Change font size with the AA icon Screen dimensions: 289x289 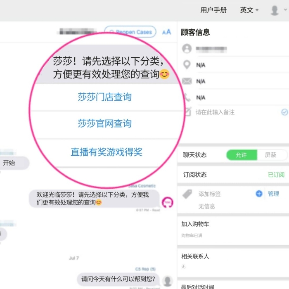[x=167, y=32]
